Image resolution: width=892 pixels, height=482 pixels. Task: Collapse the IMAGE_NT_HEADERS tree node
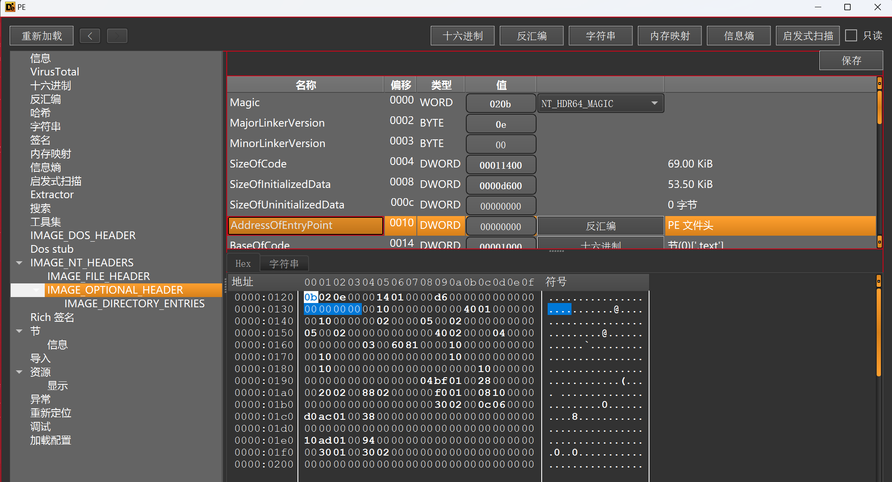click(x=19, y=263)
